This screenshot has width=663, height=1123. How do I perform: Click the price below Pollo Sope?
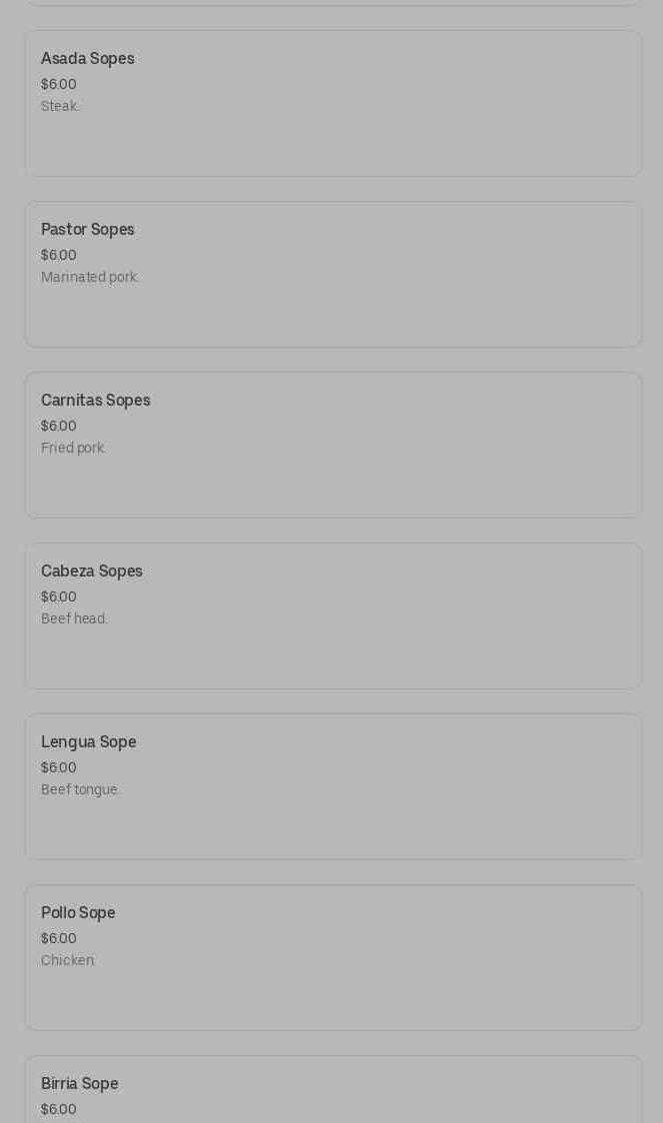click(59, 938)
